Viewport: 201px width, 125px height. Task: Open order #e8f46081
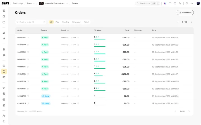[x=21, y=59]
